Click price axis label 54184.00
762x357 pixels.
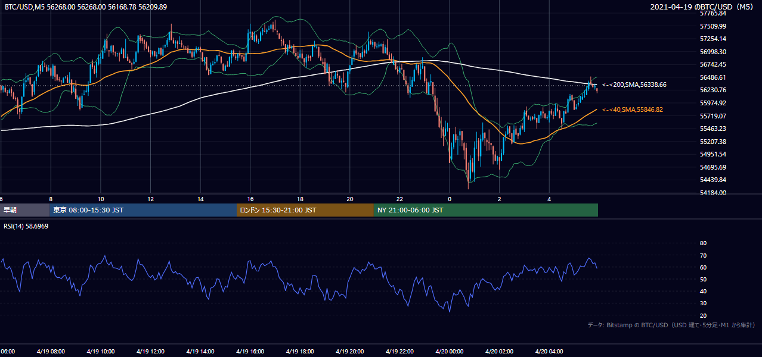[x=713, y=193]
